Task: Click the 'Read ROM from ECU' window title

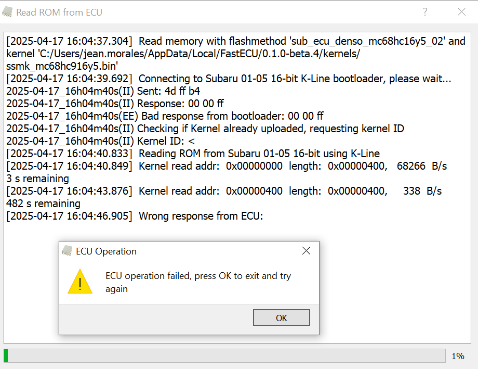Action: 59,12
